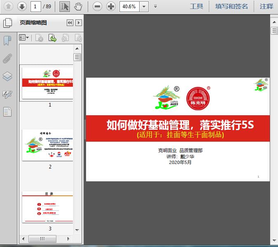This screenshot has height=247, width=278.
Task: Click the yellow subtitle 适用于：挂面等生干面制品
Action: click(x=180, y=135)
